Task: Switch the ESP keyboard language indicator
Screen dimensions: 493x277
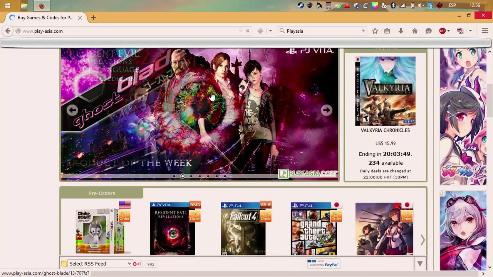Action: click(x=452, y=5)
